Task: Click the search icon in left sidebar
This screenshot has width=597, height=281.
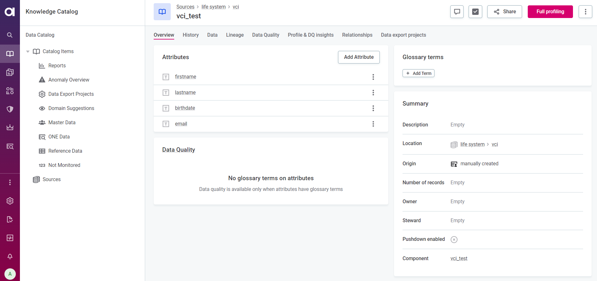Action: click(10, 35)
